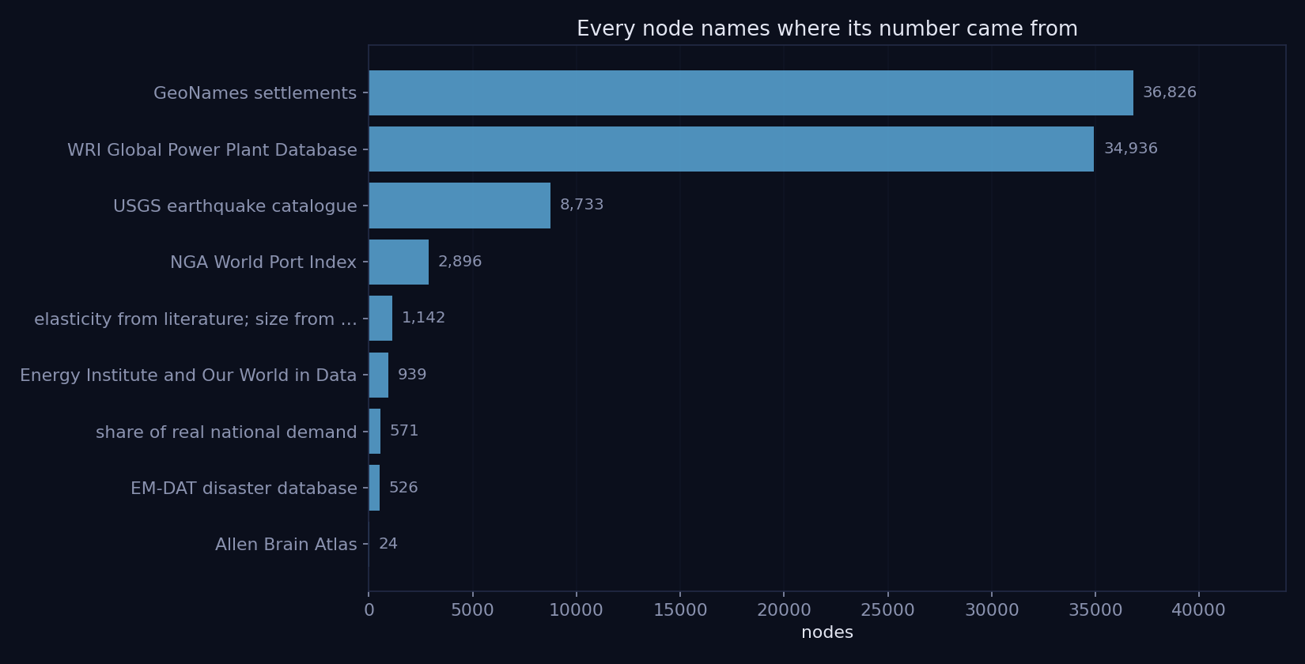The width and height of the screenshot is (1305, 664).
Task: Click the Energy Institute and Our World in Data bar
Action: click(x=379, y=375)
